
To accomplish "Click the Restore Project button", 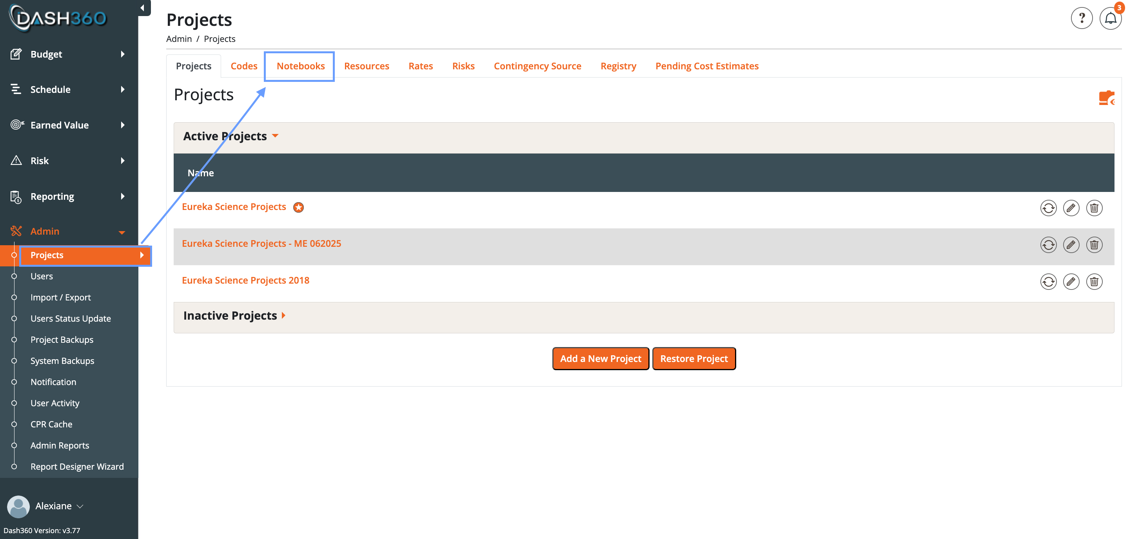I will click(693, 358).
